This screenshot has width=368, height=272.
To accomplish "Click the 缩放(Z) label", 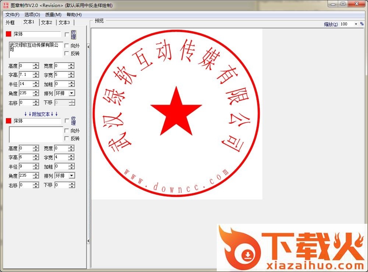I will click(331, 24).
